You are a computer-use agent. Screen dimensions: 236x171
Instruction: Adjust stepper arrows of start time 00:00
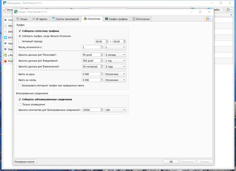click(x=107, y=41)
